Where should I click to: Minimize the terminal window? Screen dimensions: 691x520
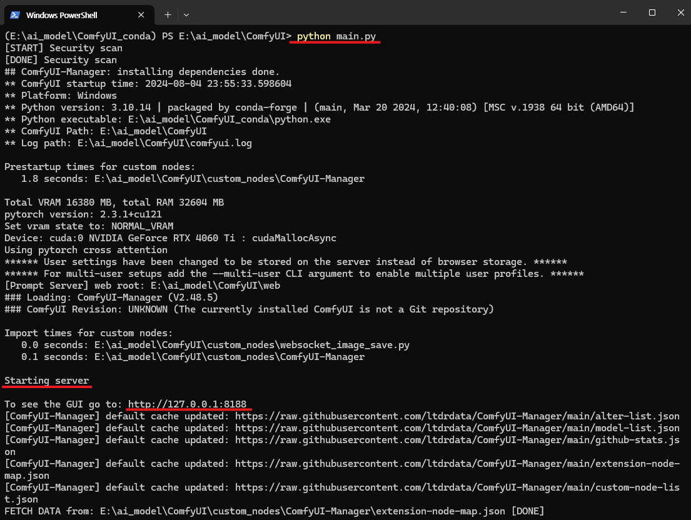point(623,12)
